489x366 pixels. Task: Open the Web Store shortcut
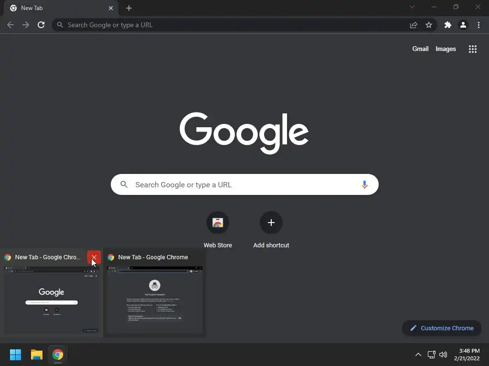pyautogui.click(x=218, y=230)
